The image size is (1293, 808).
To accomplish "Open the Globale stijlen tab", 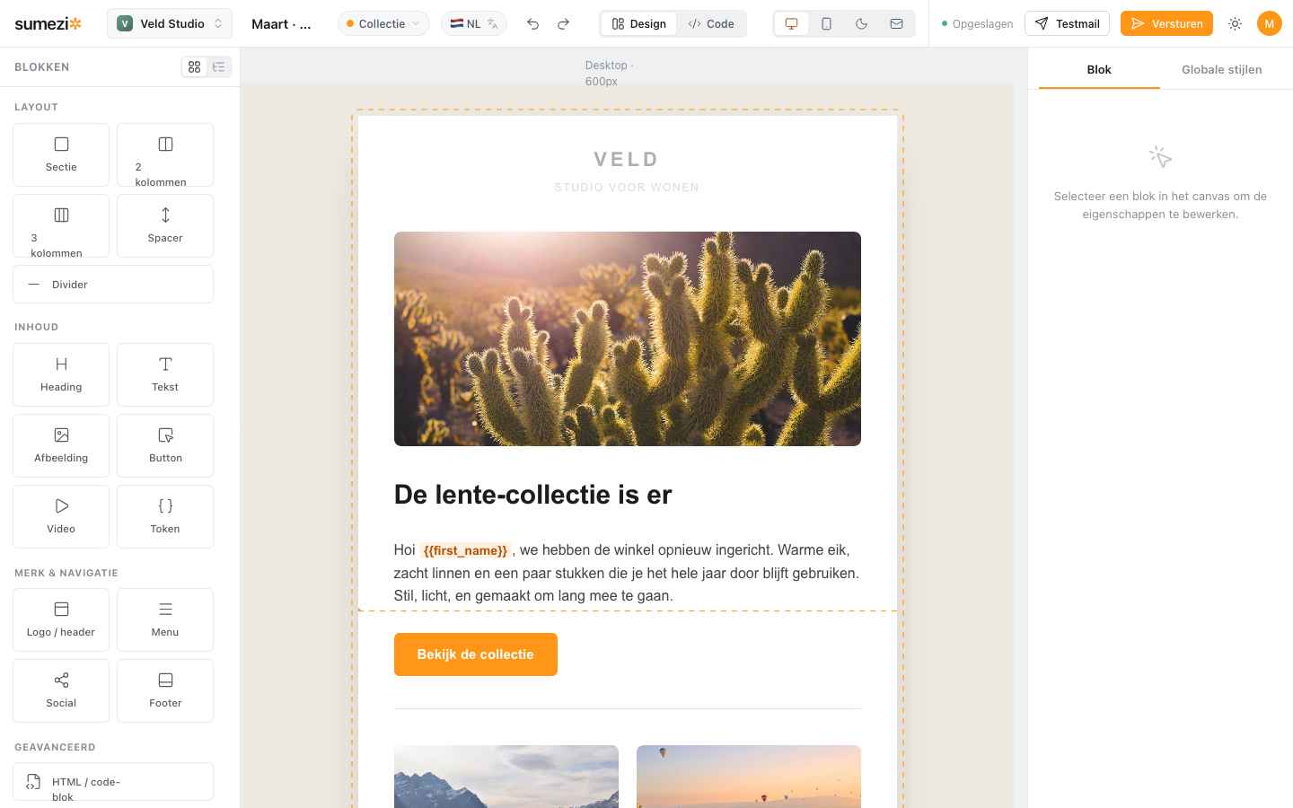I will [1221, 69].
